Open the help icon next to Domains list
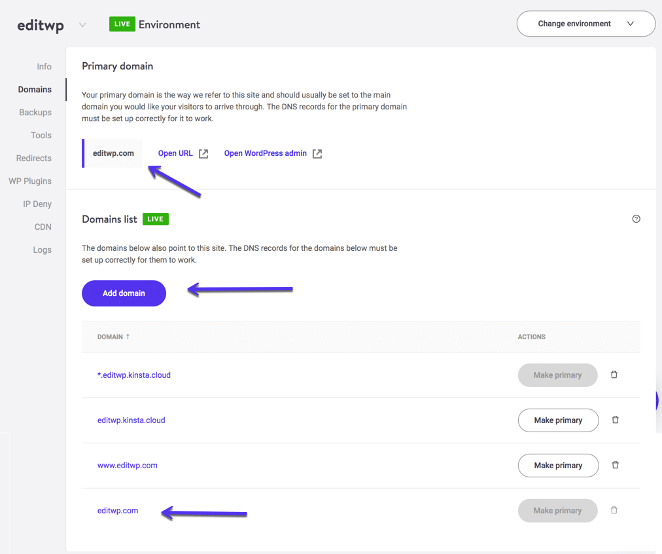The height and width of the screenshot is (554, 662). 636,219
